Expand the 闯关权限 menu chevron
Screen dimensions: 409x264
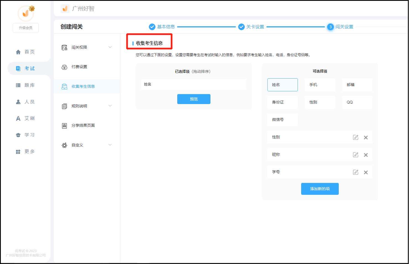110,47
